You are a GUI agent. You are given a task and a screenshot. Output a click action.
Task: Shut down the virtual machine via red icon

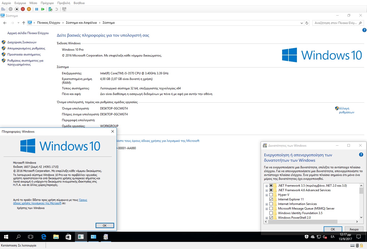(23, 9)
